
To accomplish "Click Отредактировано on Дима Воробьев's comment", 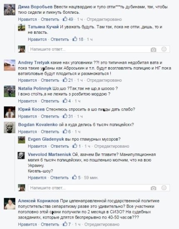I will [104, 20].
